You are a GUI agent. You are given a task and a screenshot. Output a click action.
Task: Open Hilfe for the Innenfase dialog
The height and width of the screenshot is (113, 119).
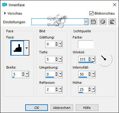click(x=87, y=108)
